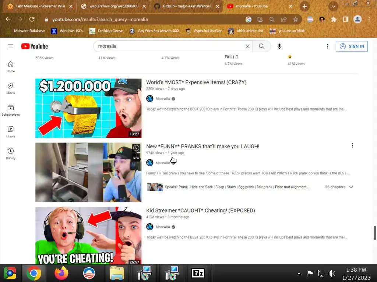Open a new browser tab
377x282 pixels.
pos(304,7)
